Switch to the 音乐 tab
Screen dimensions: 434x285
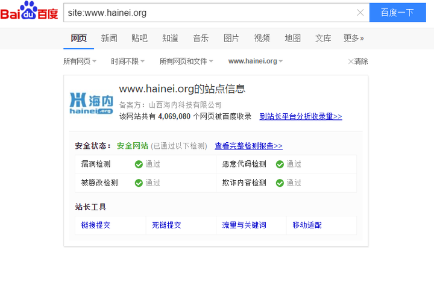coord(201,38)
